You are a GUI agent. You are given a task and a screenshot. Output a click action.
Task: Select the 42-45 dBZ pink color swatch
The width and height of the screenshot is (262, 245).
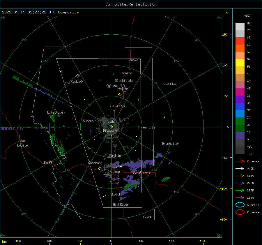pos(240,84)
